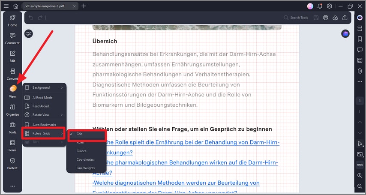Open the Tools toolbox
This screenshot has height=195, width=366.
pos(12,128)
